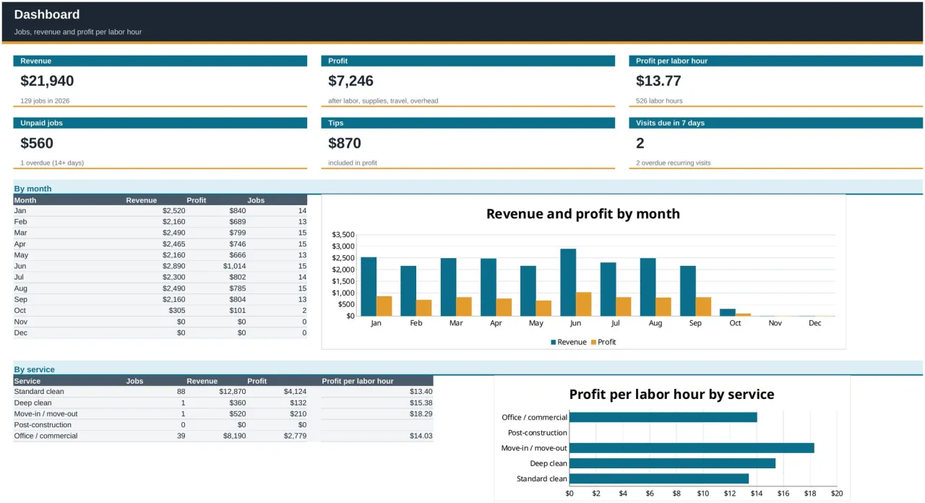Select the Standard clean revenue $12,870

tap(233, 392)
